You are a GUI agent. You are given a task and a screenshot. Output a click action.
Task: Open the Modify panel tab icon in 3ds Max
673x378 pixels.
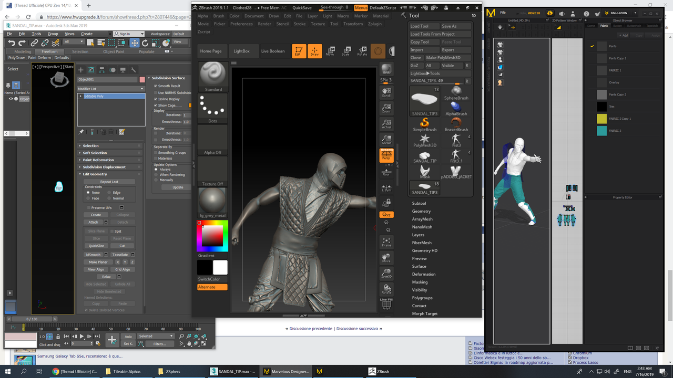(91, 70)
